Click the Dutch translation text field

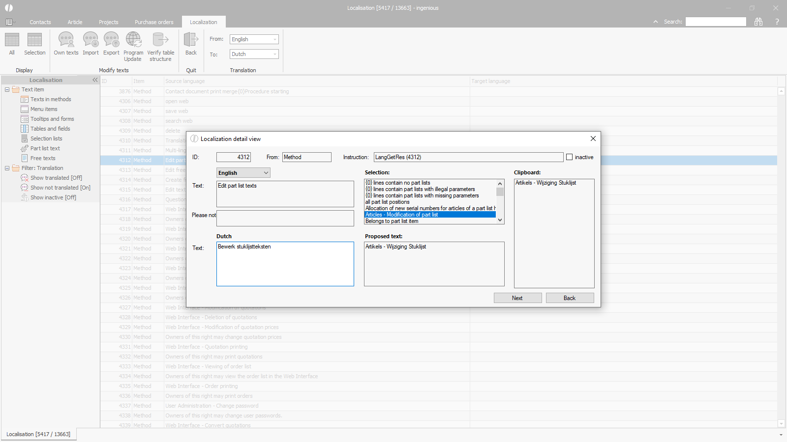[285, 264]
